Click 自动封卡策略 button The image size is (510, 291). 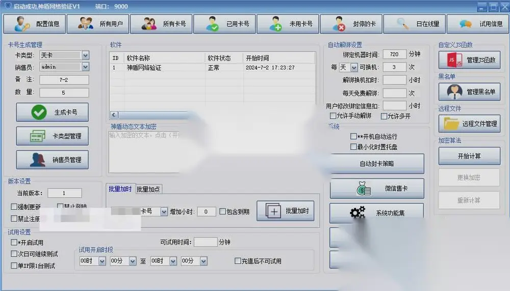[x=377, y=164]
